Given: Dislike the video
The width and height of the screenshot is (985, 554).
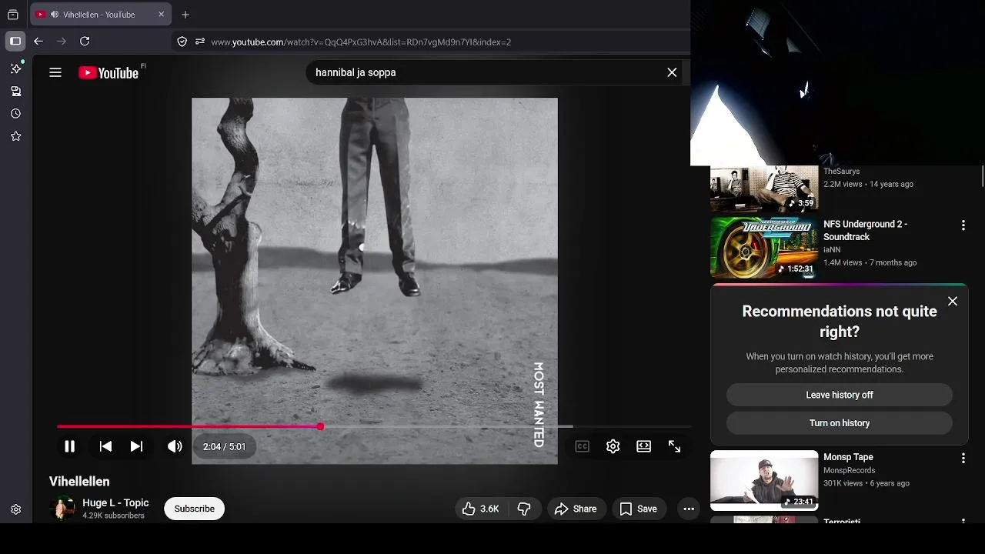Looking at the screenshot, I should [524, 509].
